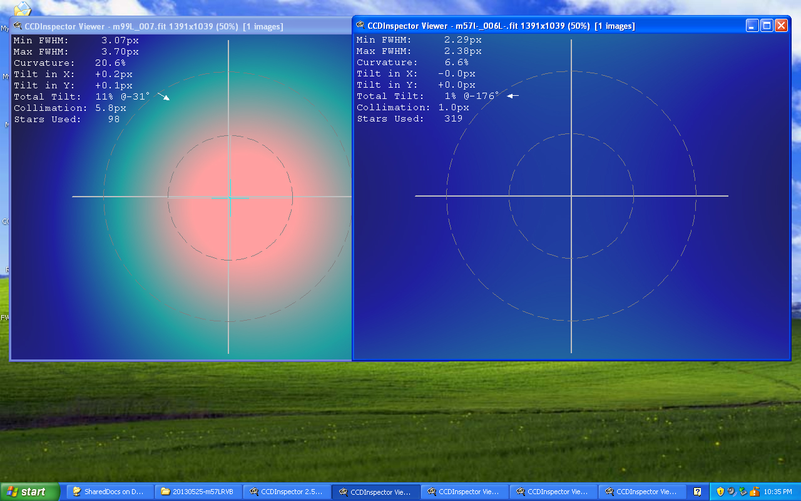Image resolution: width=801 pixels, height=501 pixels.
Task: Activate the CCDInspector 2.5 taskbar entry
Action: pos(287,492)
